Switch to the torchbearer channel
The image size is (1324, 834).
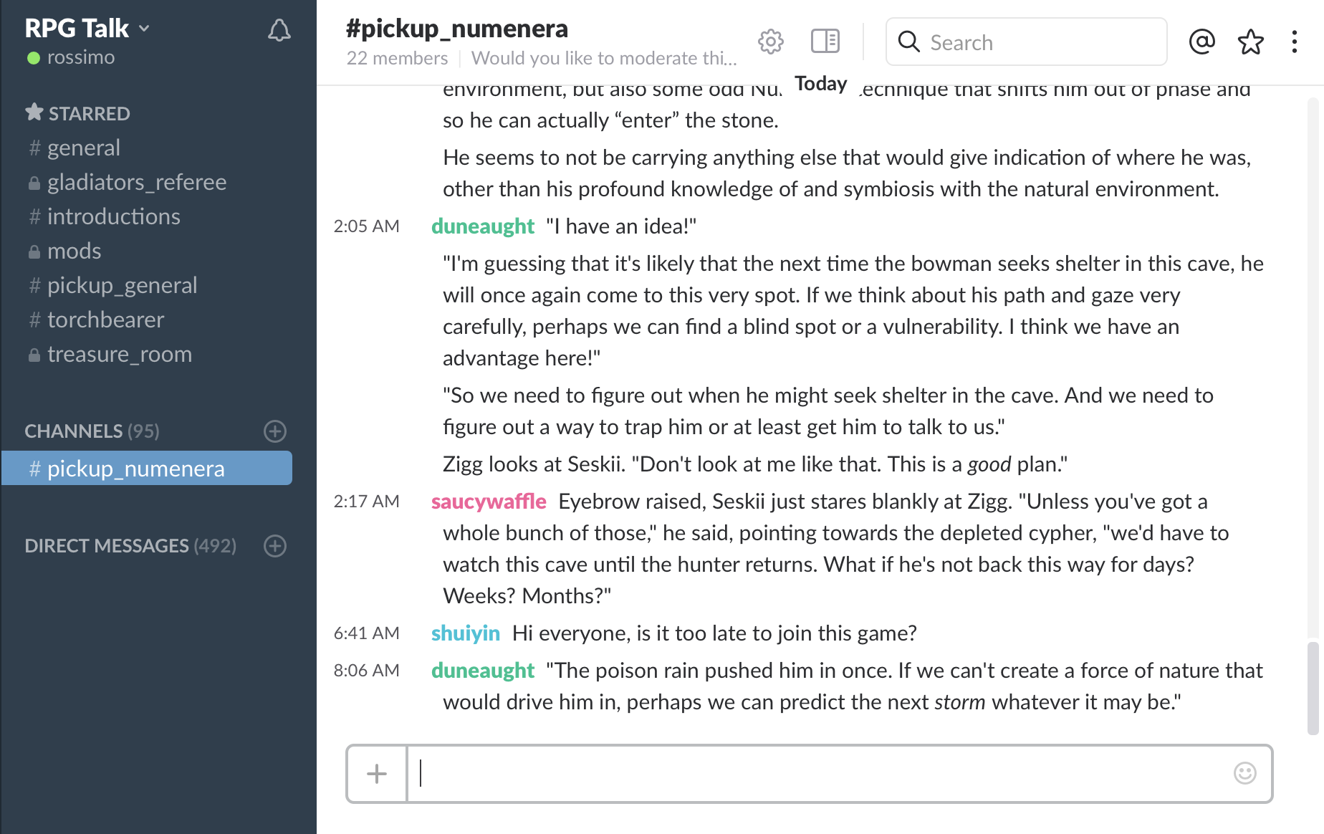105,320
